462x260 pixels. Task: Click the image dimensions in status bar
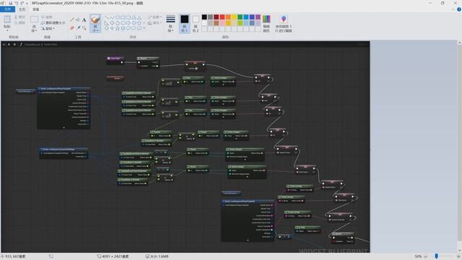113,256
